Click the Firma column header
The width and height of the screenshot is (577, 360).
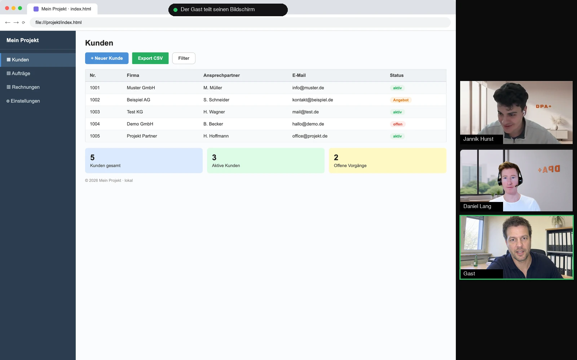[133, 75]
